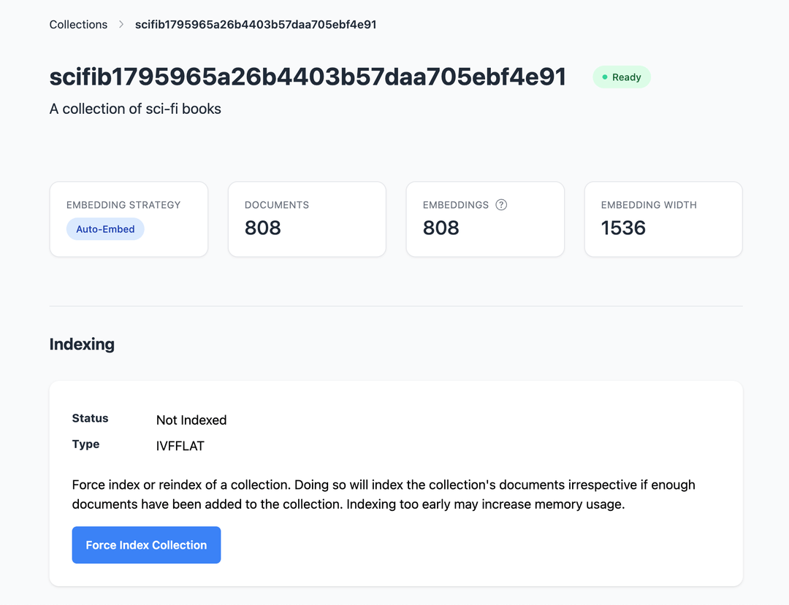Click the Embedding Width value 1536
The image size is (789, 605).
point(623,228)
